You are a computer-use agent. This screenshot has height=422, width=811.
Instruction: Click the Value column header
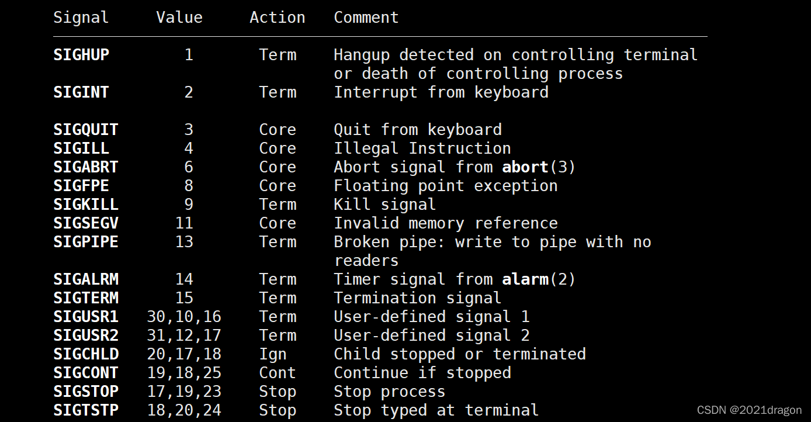click(179, 18)
